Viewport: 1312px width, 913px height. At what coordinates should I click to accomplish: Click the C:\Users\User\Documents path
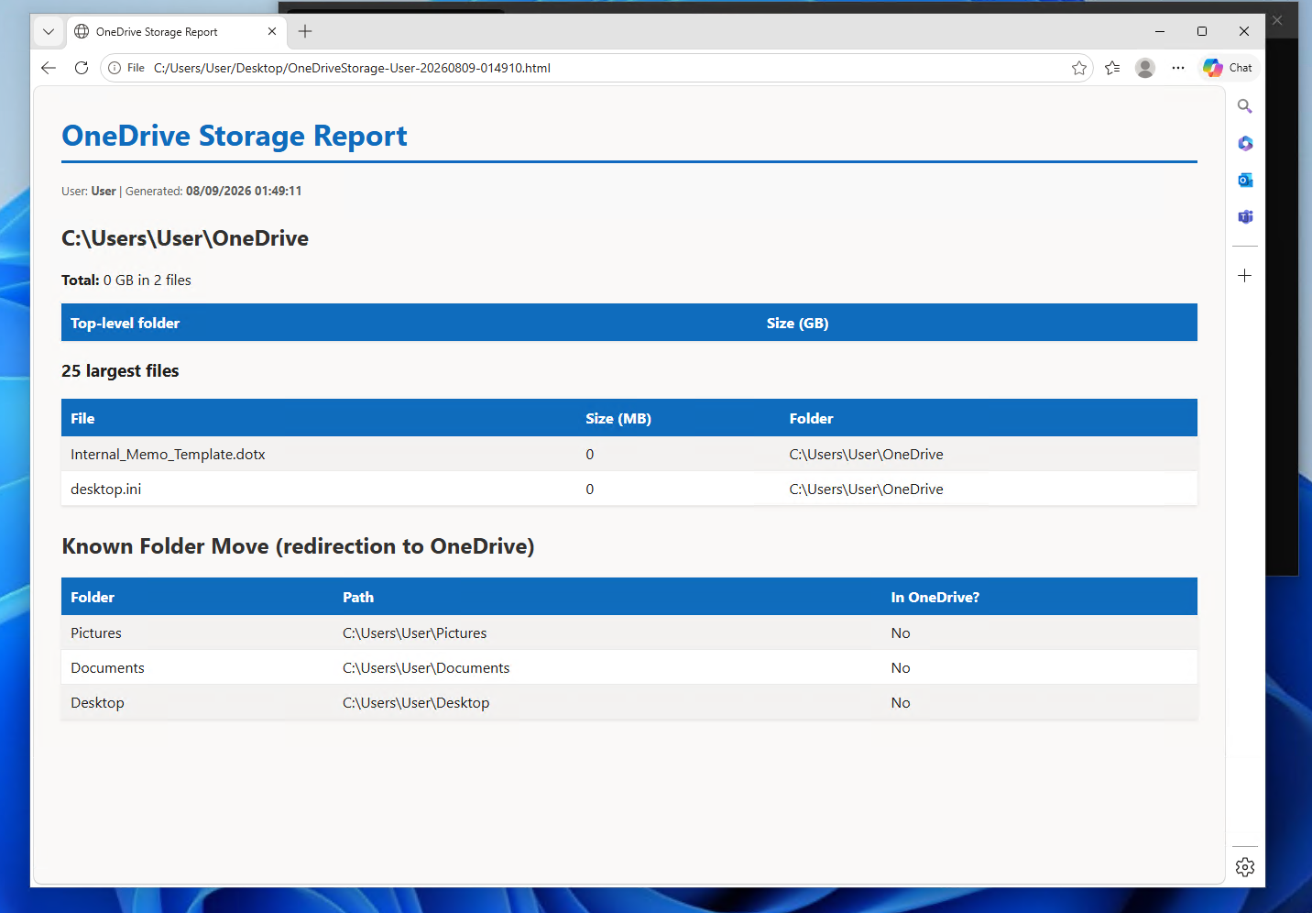(x=426, y=668)
